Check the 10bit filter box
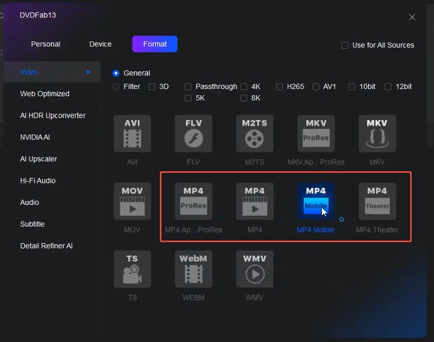This screenshot has width=434, height=342. [352, 87]
